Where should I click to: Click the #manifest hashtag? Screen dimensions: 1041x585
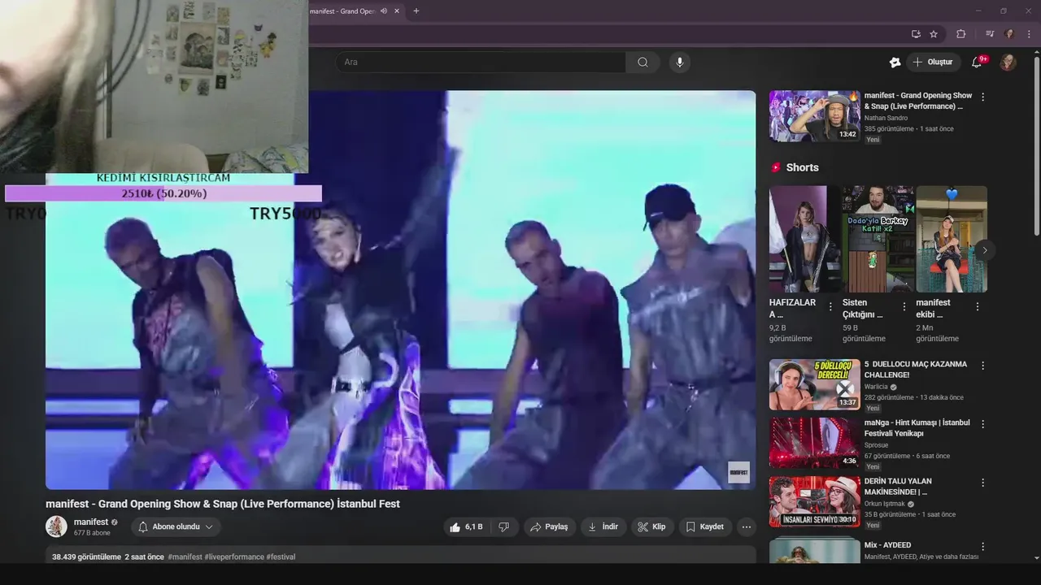tap(185, 557)
